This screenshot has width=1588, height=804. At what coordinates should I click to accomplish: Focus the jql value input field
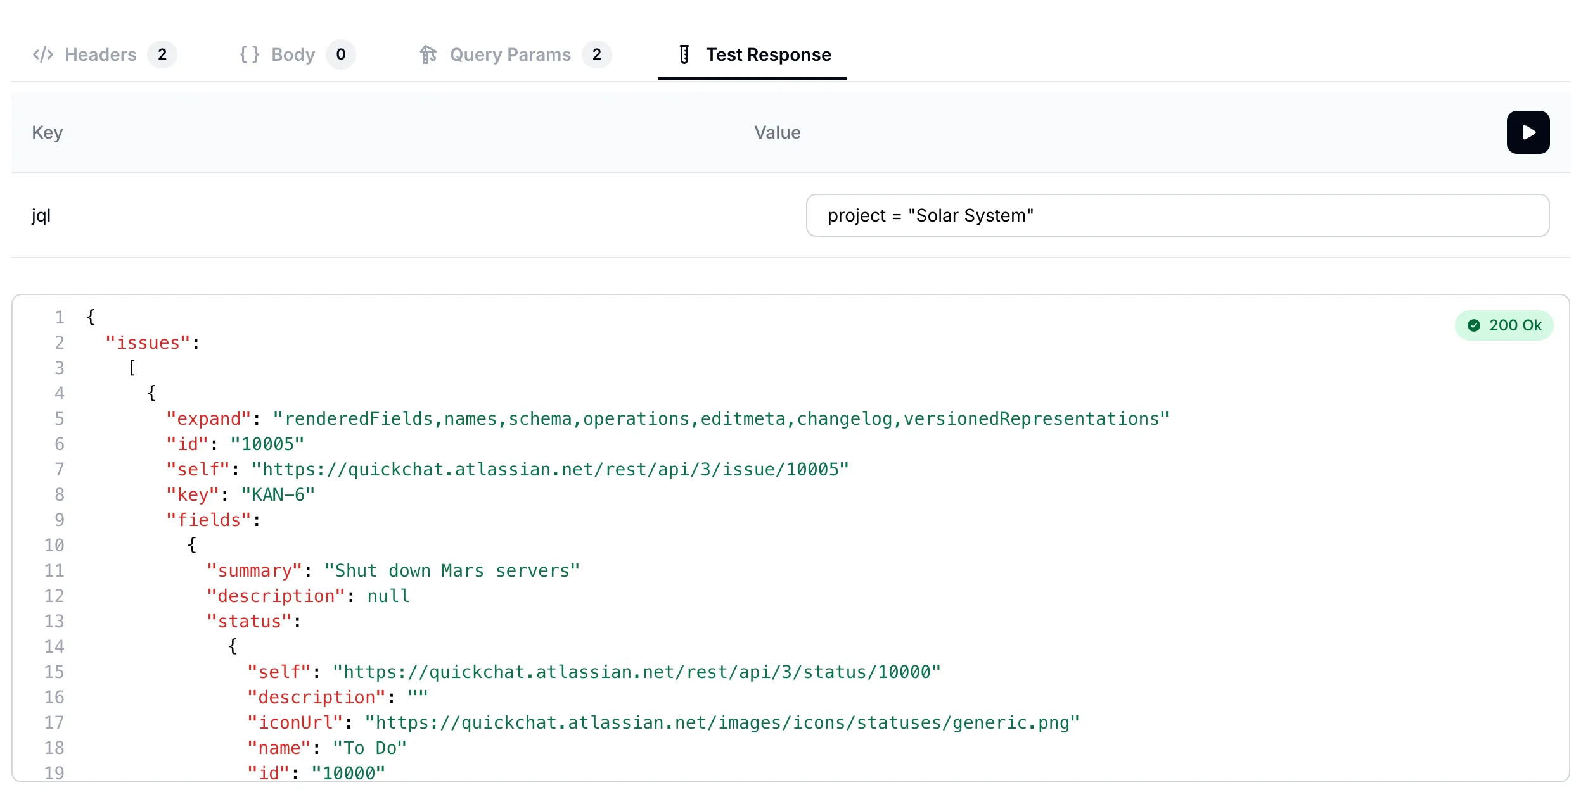1177,215
